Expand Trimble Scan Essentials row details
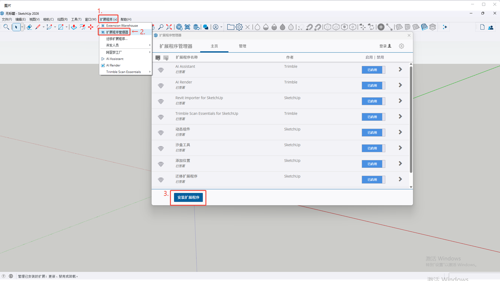 click(400, 117)
